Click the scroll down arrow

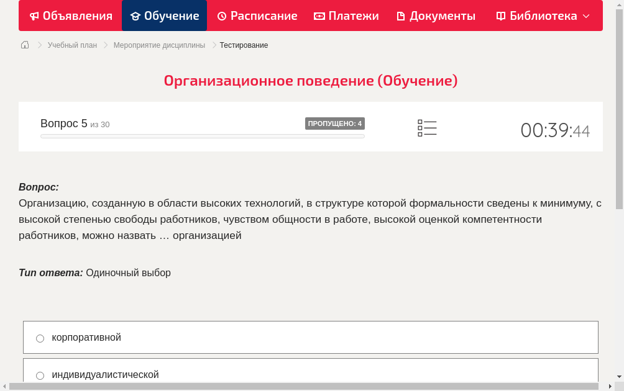point(619,376)
